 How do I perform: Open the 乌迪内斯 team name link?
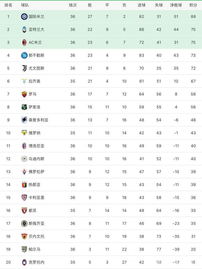coord(36,159)
